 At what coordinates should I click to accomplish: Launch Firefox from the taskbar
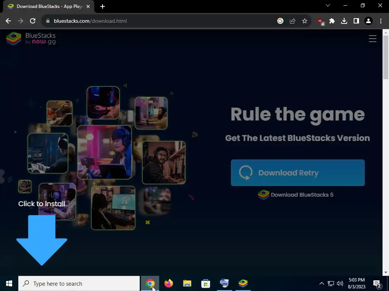point(168,283)
